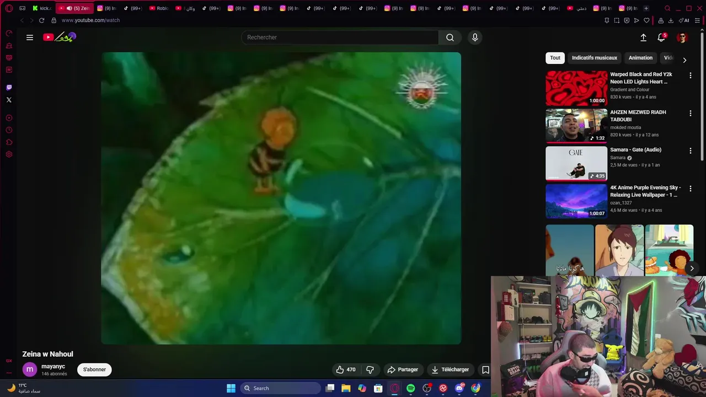The width and height of the screenshot is (706, 397).
Task: Open the Samara channel link
Action: (618, 158)
